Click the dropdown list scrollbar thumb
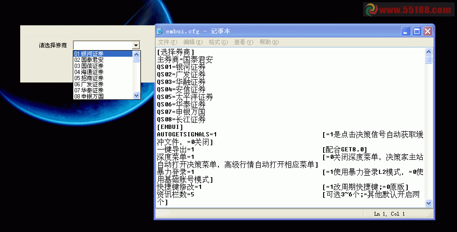 [x=136, y=60]
